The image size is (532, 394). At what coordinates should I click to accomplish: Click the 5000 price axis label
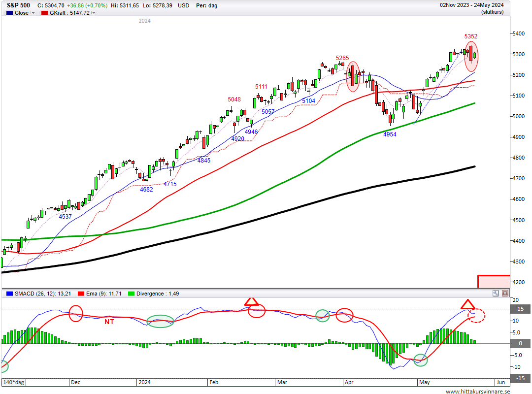[518, 116]
